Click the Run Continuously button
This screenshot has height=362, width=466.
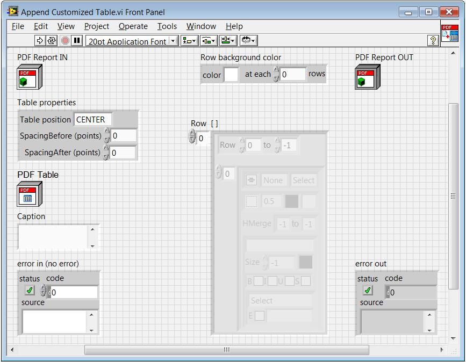52,41
